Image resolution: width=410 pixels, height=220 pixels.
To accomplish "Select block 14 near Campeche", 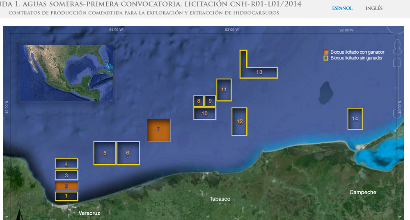I will coord(355,119).
